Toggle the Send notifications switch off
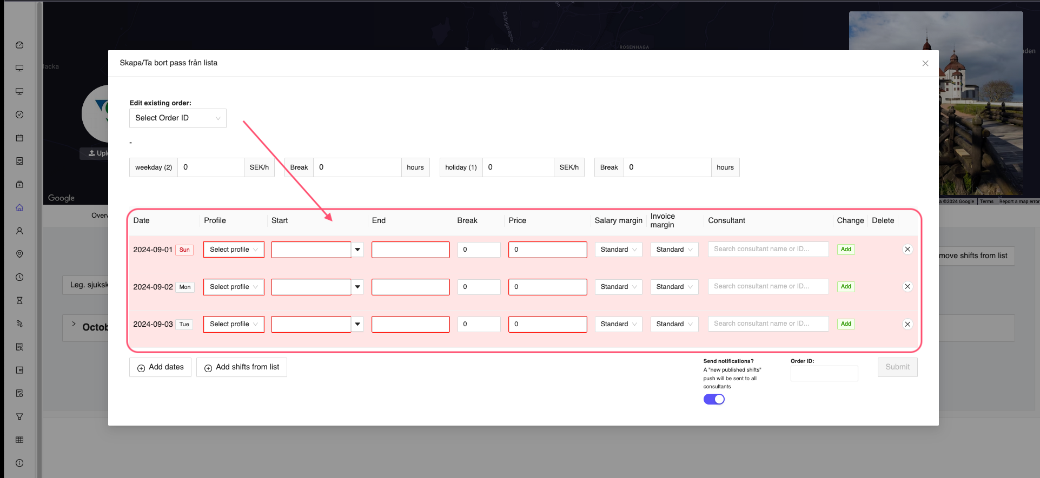This screenshot has width=1040, height=478. (714, 399)
